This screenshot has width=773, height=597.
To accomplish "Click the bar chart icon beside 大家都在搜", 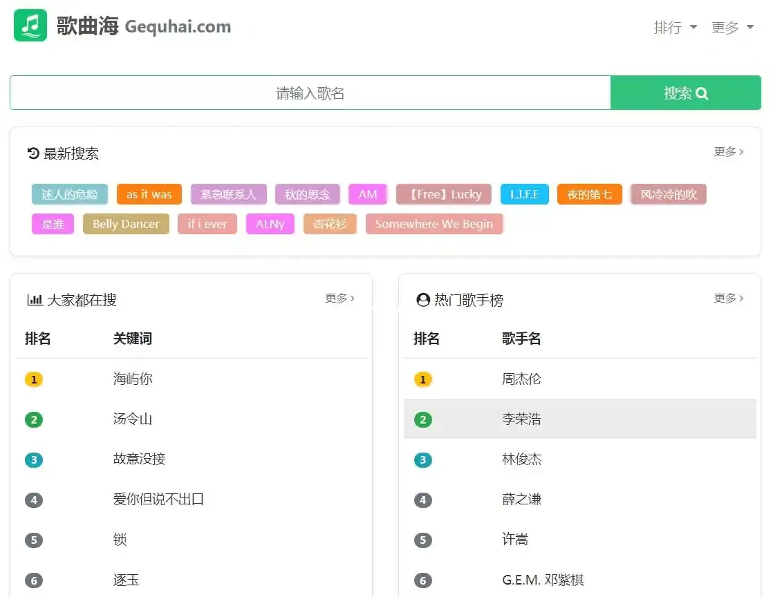I will click(x=35, y=300).
